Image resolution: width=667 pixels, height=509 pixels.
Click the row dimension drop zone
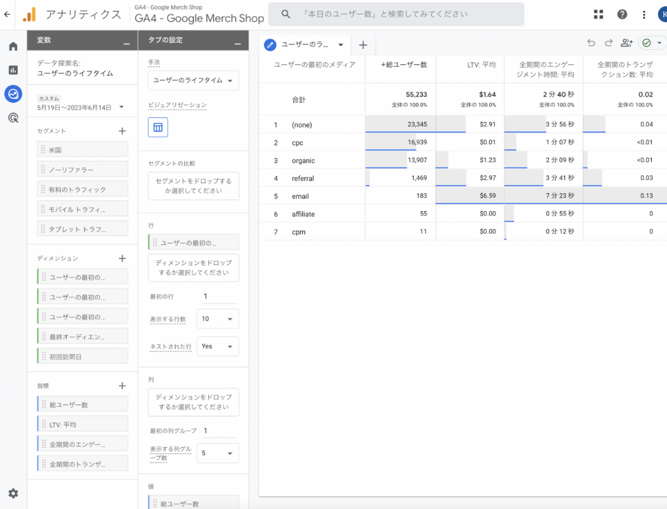(194, 268)
